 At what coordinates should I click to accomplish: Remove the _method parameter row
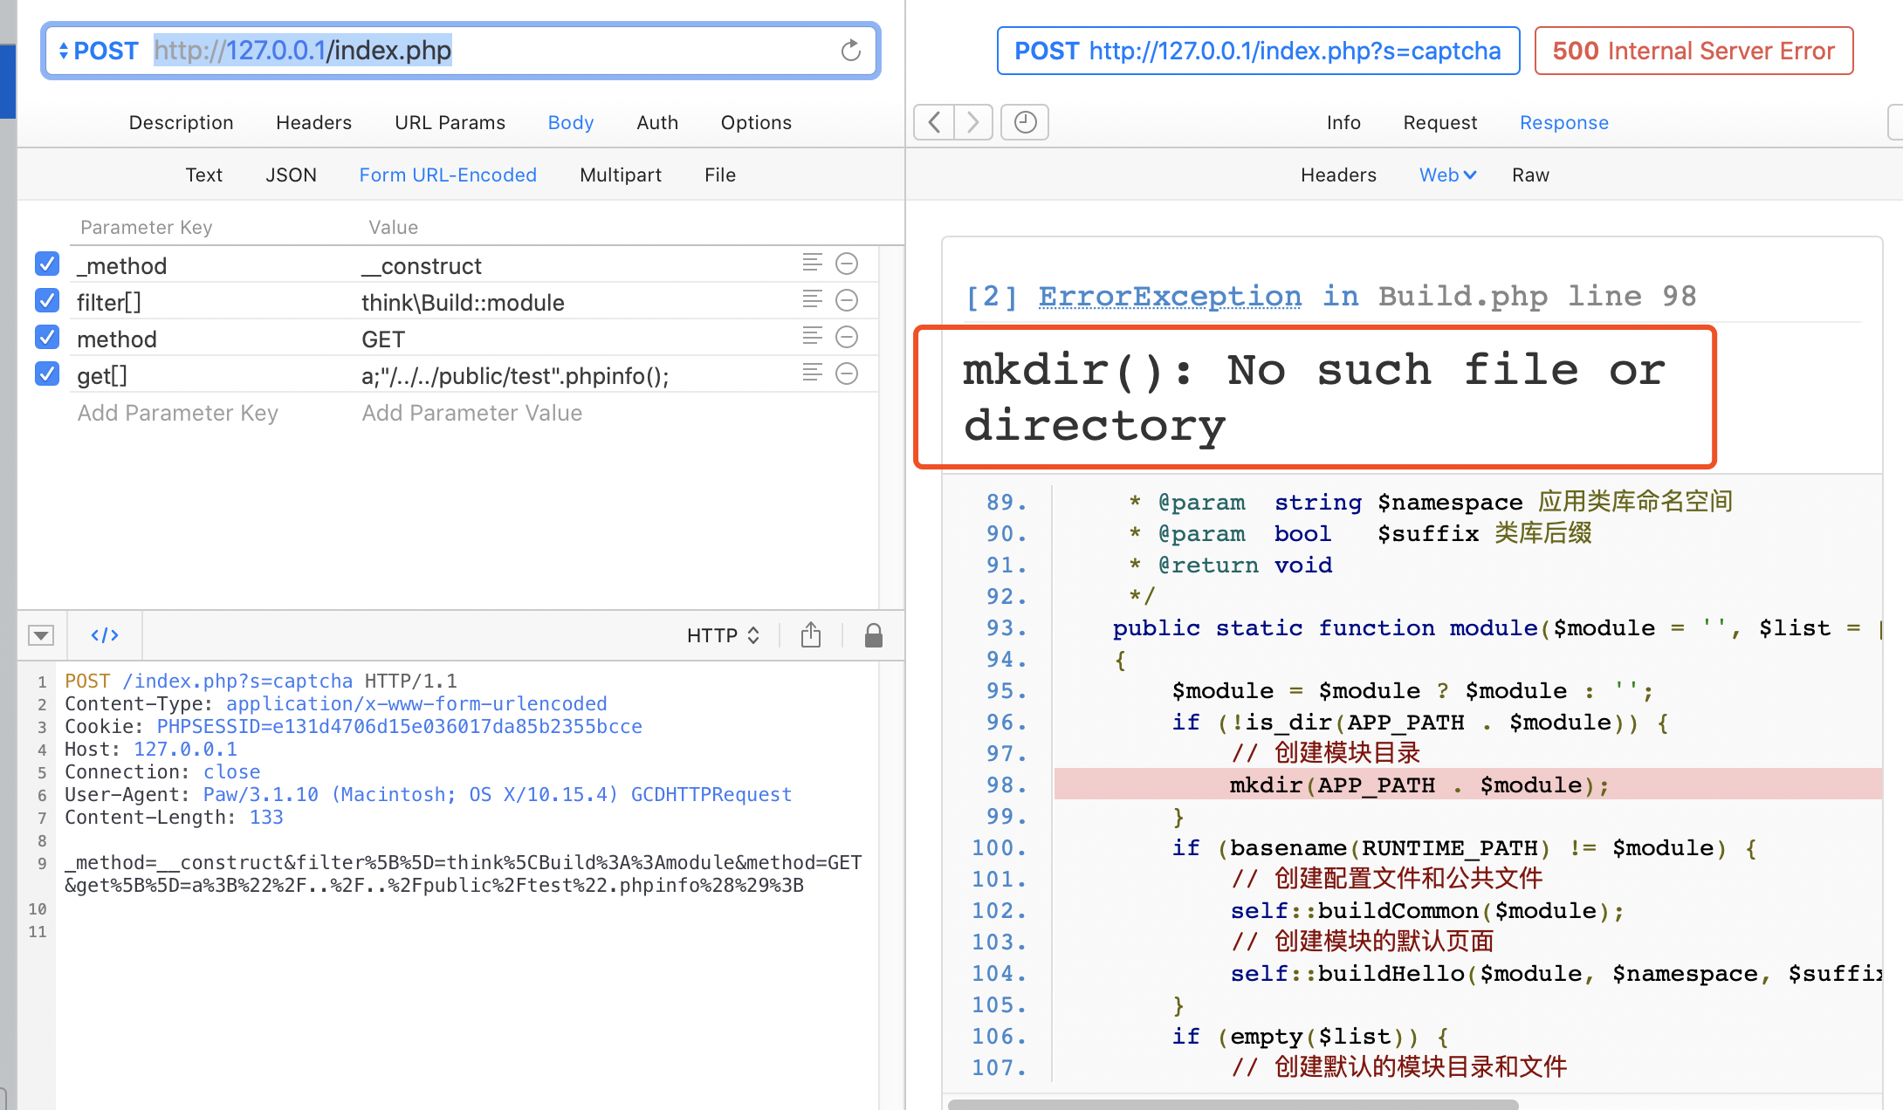click(847, 264)
